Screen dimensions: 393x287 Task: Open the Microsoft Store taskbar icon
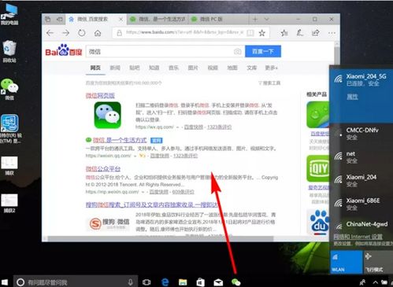point(201,282)
